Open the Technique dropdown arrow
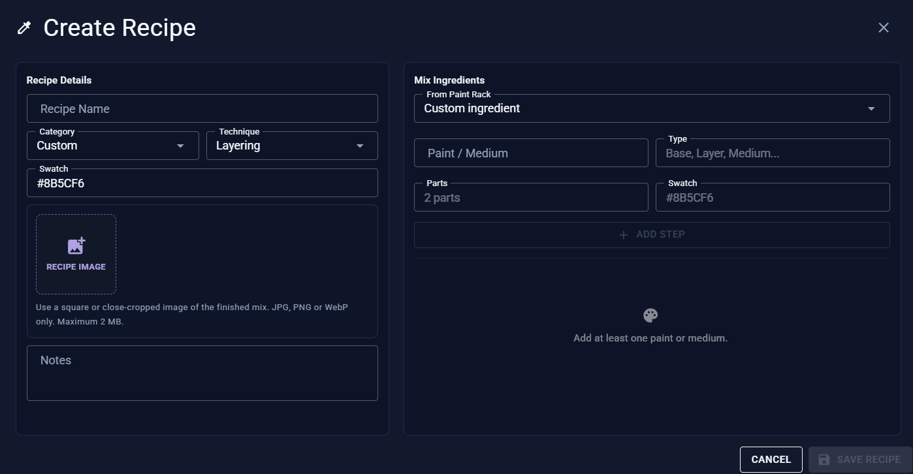The height and width of the screenshot is (474, 913). [x=360, y=146]
